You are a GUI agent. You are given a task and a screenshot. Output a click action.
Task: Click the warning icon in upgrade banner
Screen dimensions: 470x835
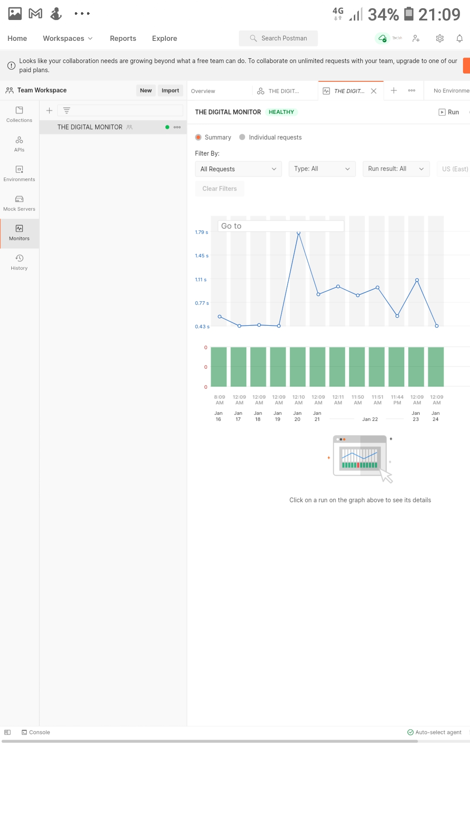pos(12,66)
